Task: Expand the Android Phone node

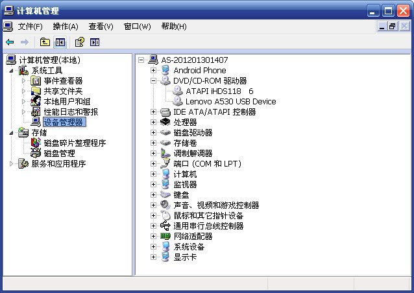Action: [153, 70]
